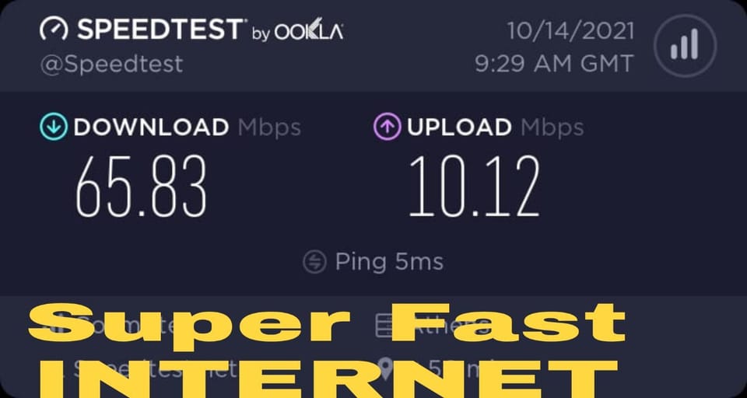Click the Speedtest gauge logo icon
The height and width of the screenshot is (398, 747).
coord(54,30)
